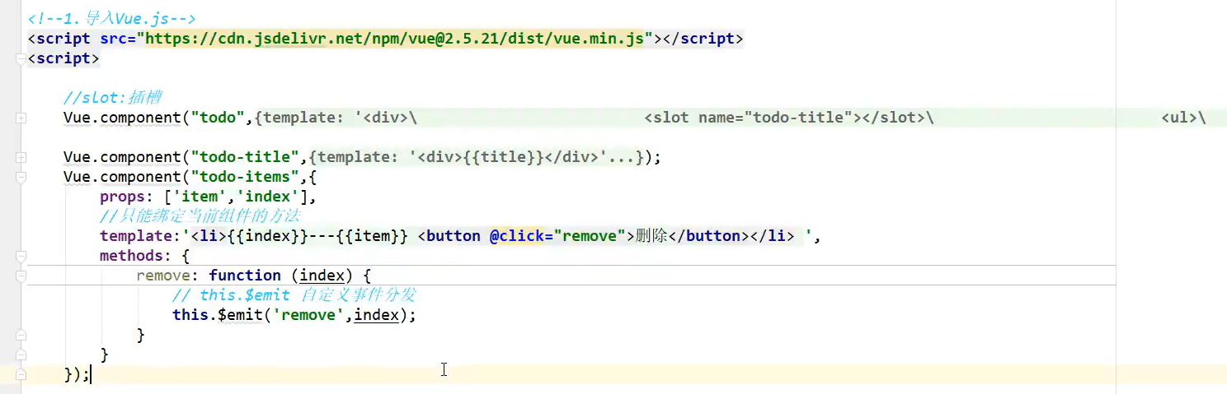Screen dimensions: 1227x394
Task: Click the "function" keyword
Action: click(x=245, y=276)
